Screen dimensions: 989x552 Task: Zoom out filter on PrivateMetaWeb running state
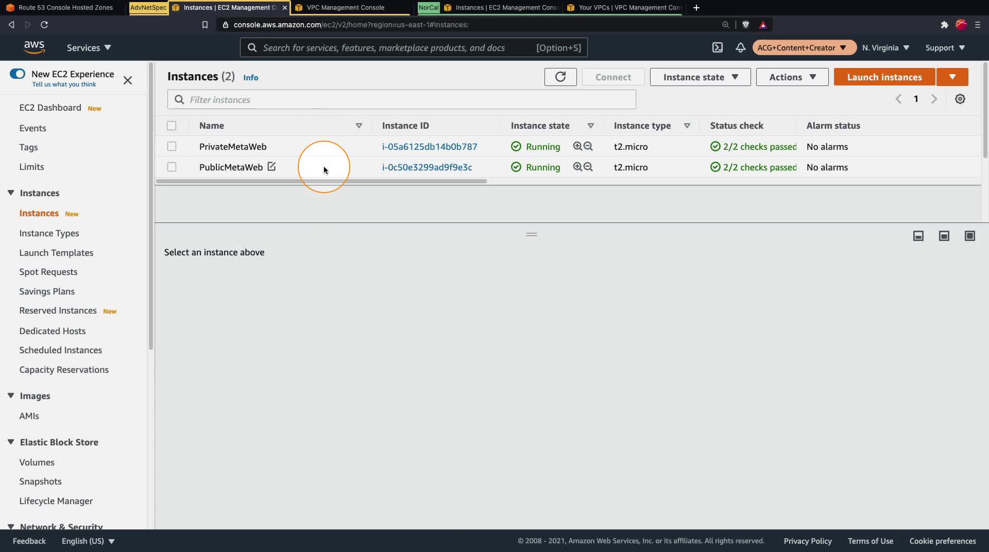[x=588, y=146]
